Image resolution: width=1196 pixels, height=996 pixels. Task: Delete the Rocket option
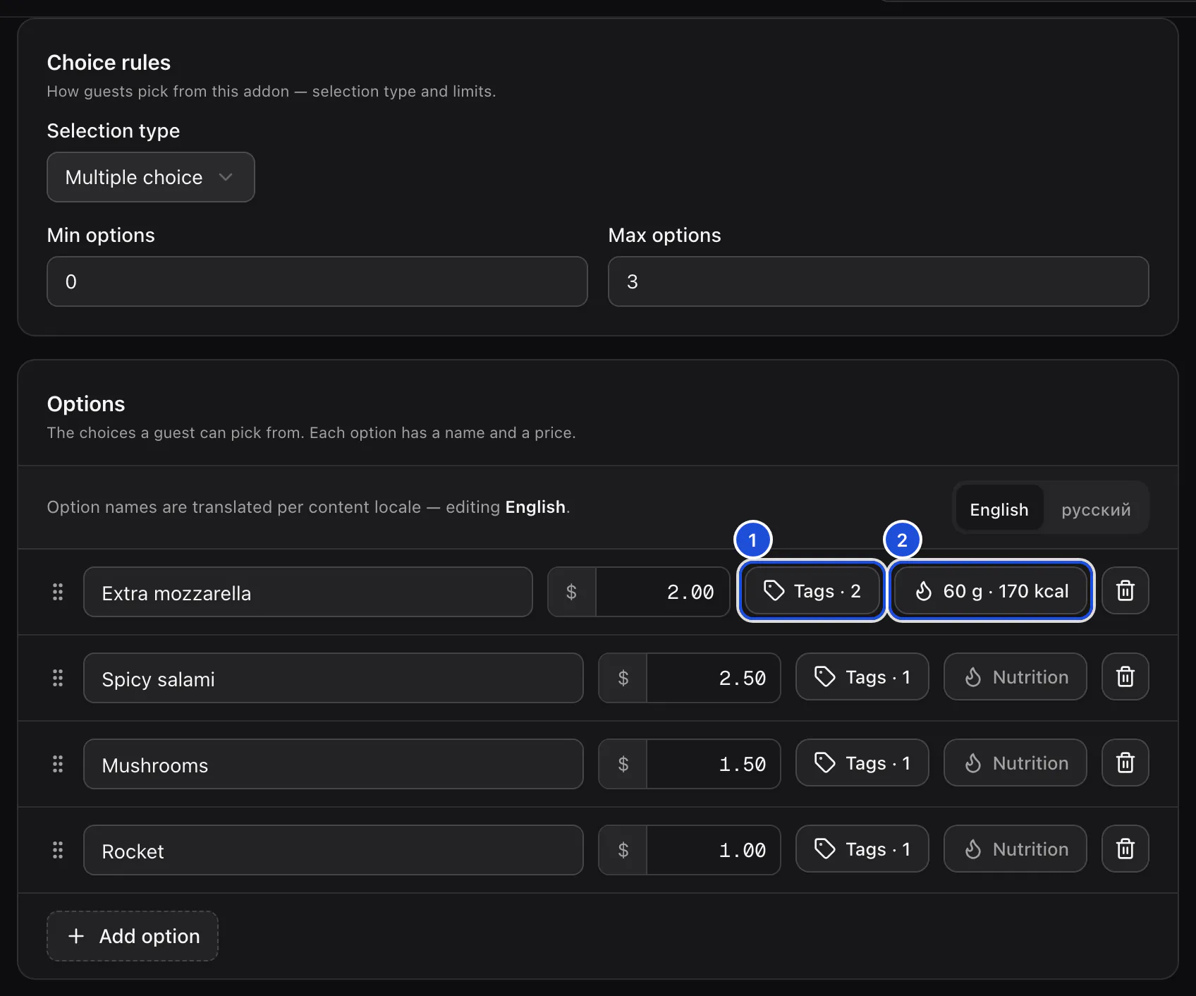click(1125, 849)
